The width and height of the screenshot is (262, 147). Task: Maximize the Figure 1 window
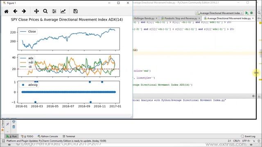coord(118,3)
